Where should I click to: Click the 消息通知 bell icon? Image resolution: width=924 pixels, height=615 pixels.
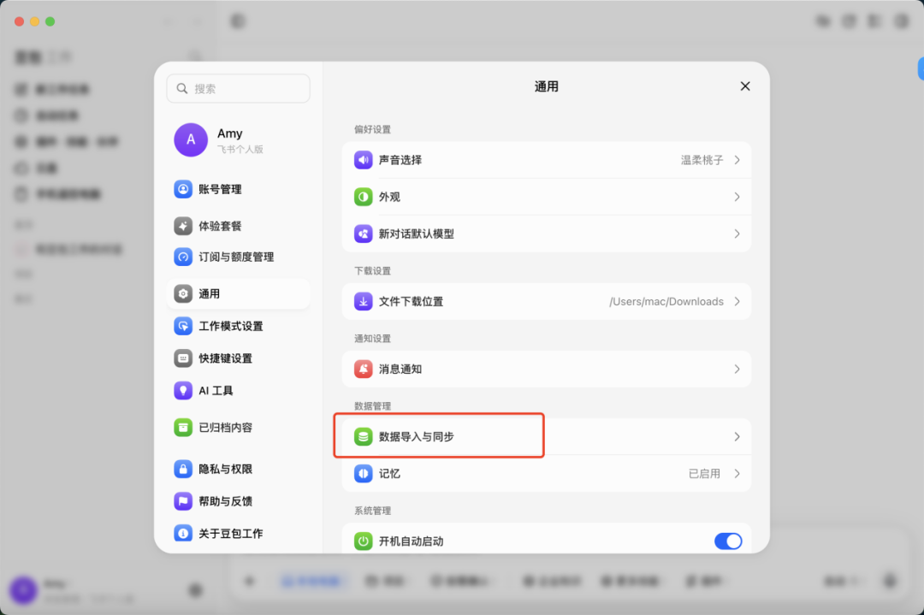pos(363,370)
